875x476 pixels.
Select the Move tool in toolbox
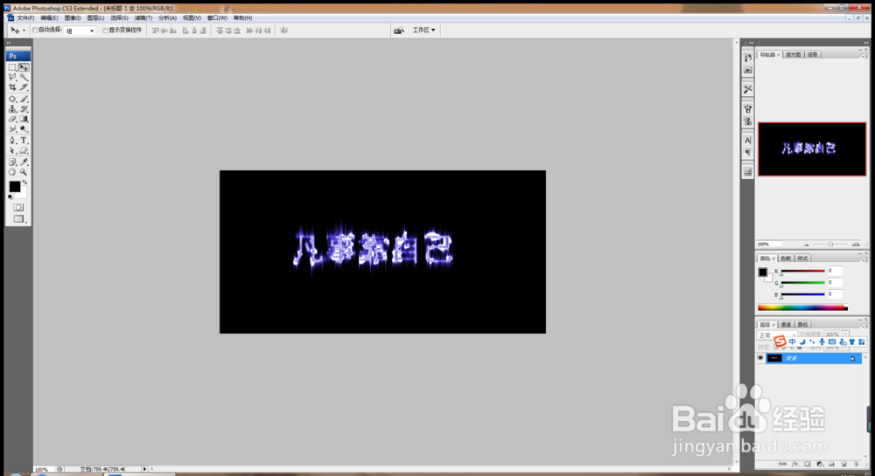tap(24, 67)
